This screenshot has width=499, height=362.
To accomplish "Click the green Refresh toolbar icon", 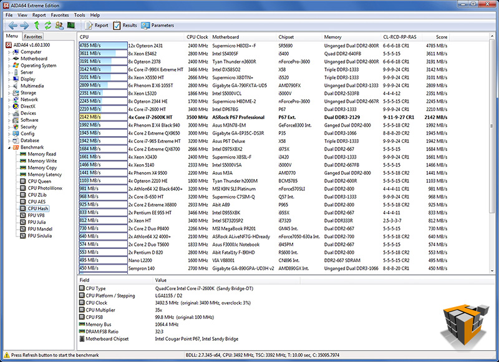I will pos(48,25).
